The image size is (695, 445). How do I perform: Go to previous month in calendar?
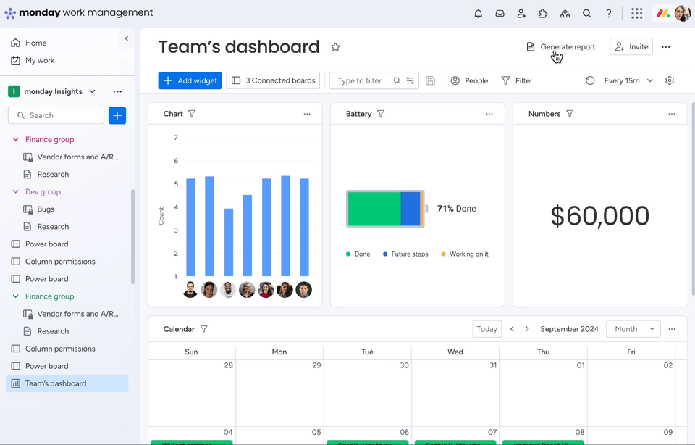pos(512,329)
